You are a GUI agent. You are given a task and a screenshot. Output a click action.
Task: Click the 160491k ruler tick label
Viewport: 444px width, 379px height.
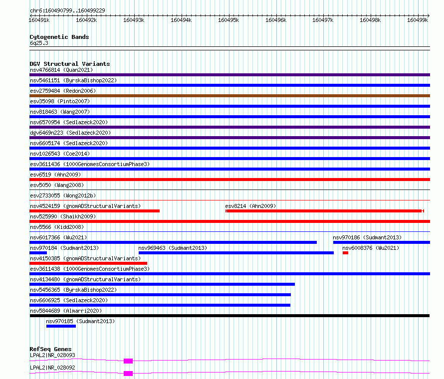click(39, 20)
